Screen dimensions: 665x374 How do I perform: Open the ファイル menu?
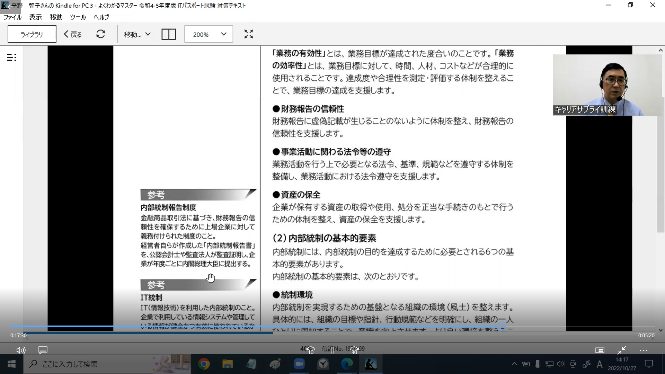(x=12, y=17)
